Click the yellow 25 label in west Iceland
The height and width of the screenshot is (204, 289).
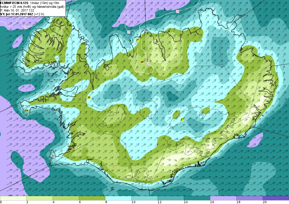[89, 98]
